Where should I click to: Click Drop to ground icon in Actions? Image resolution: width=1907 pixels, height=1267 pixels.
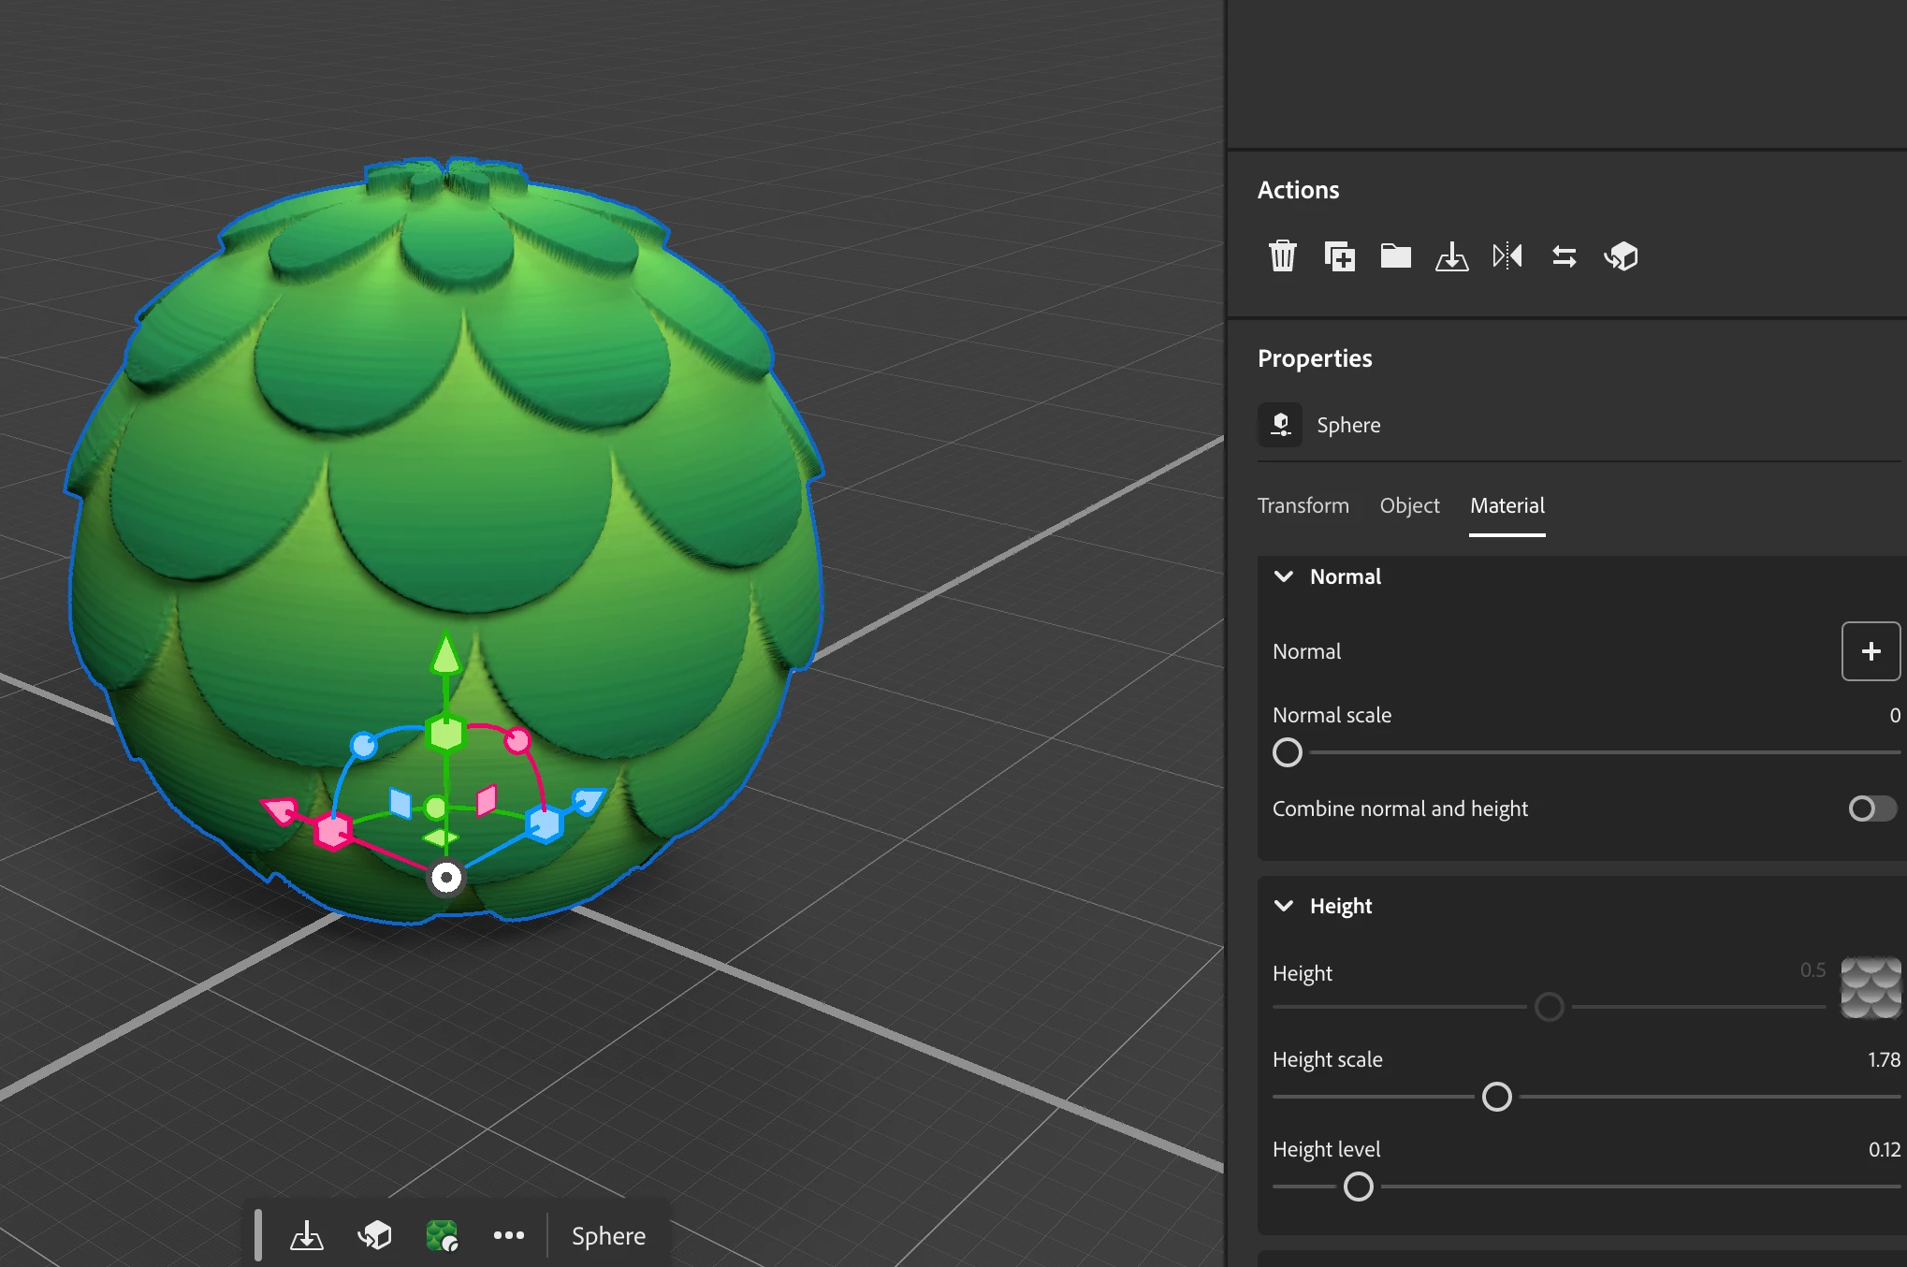pos(1451,255)
